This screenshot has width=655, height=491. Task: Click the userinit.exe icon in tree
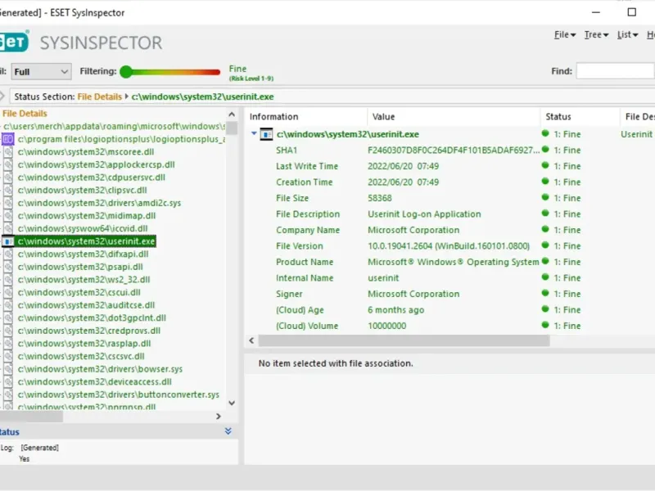(x=8, y=241)
